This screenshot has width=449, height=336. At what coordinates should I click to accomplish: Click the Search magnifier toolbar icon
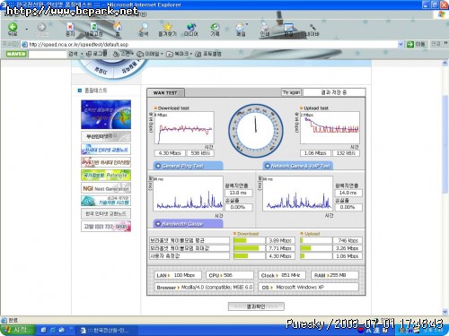point(144,27)
